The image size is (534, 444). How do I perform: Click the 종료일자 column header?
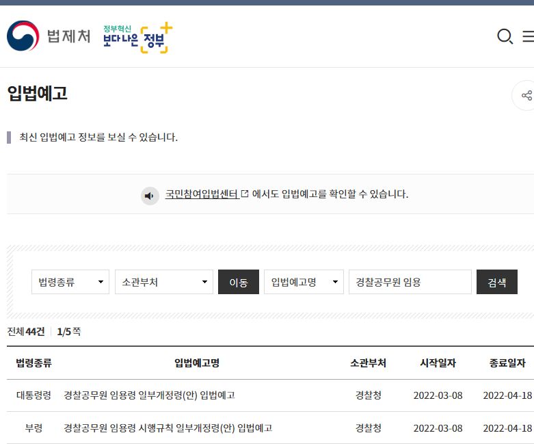click(507, 363)
